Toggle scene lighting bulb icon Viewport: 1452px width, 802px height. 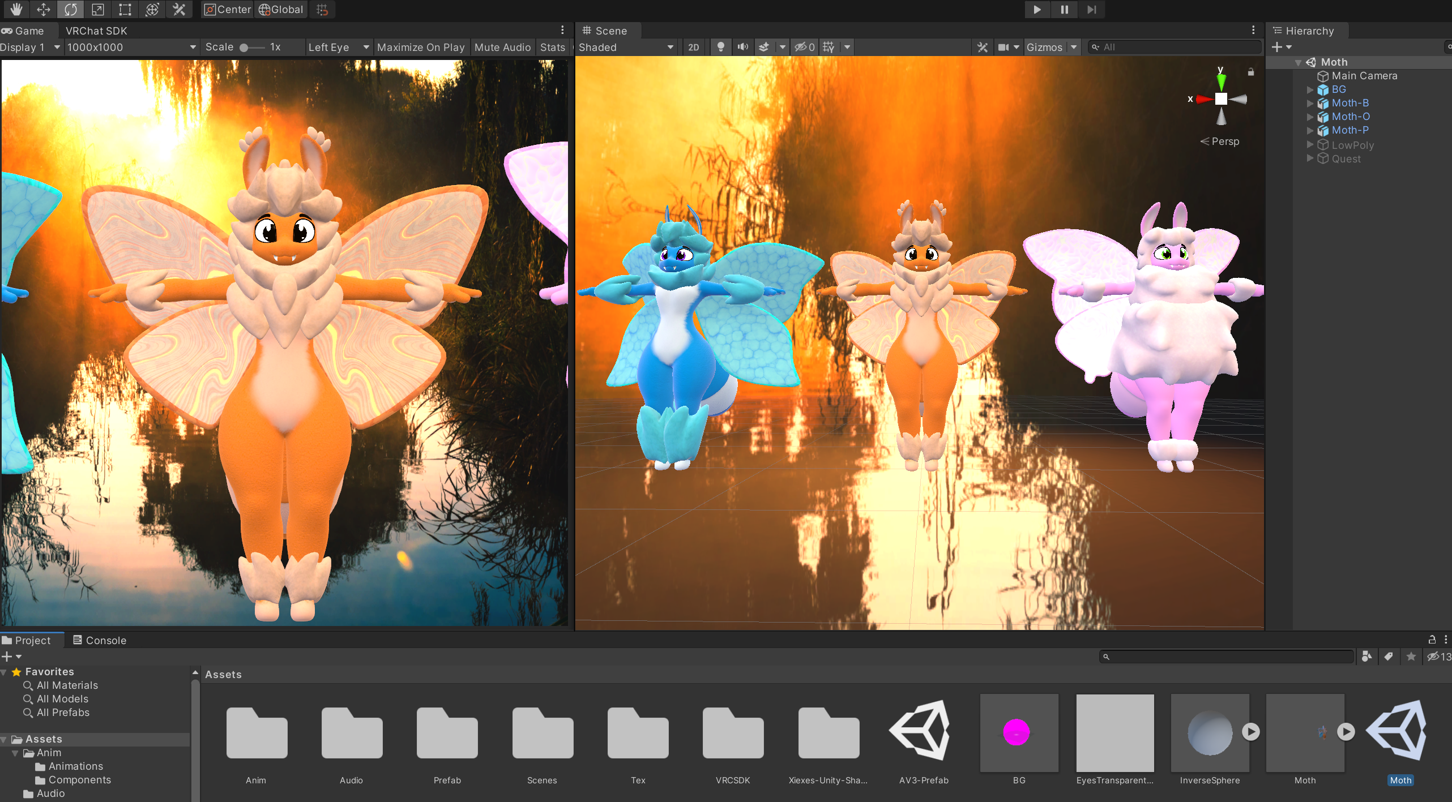720,48
